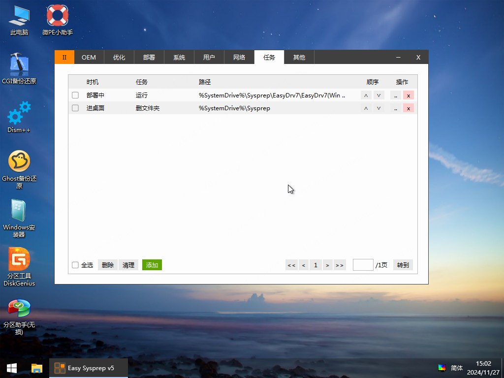Go to the 系统 tab
504x378 pixels.
click(x=179, y=57)
